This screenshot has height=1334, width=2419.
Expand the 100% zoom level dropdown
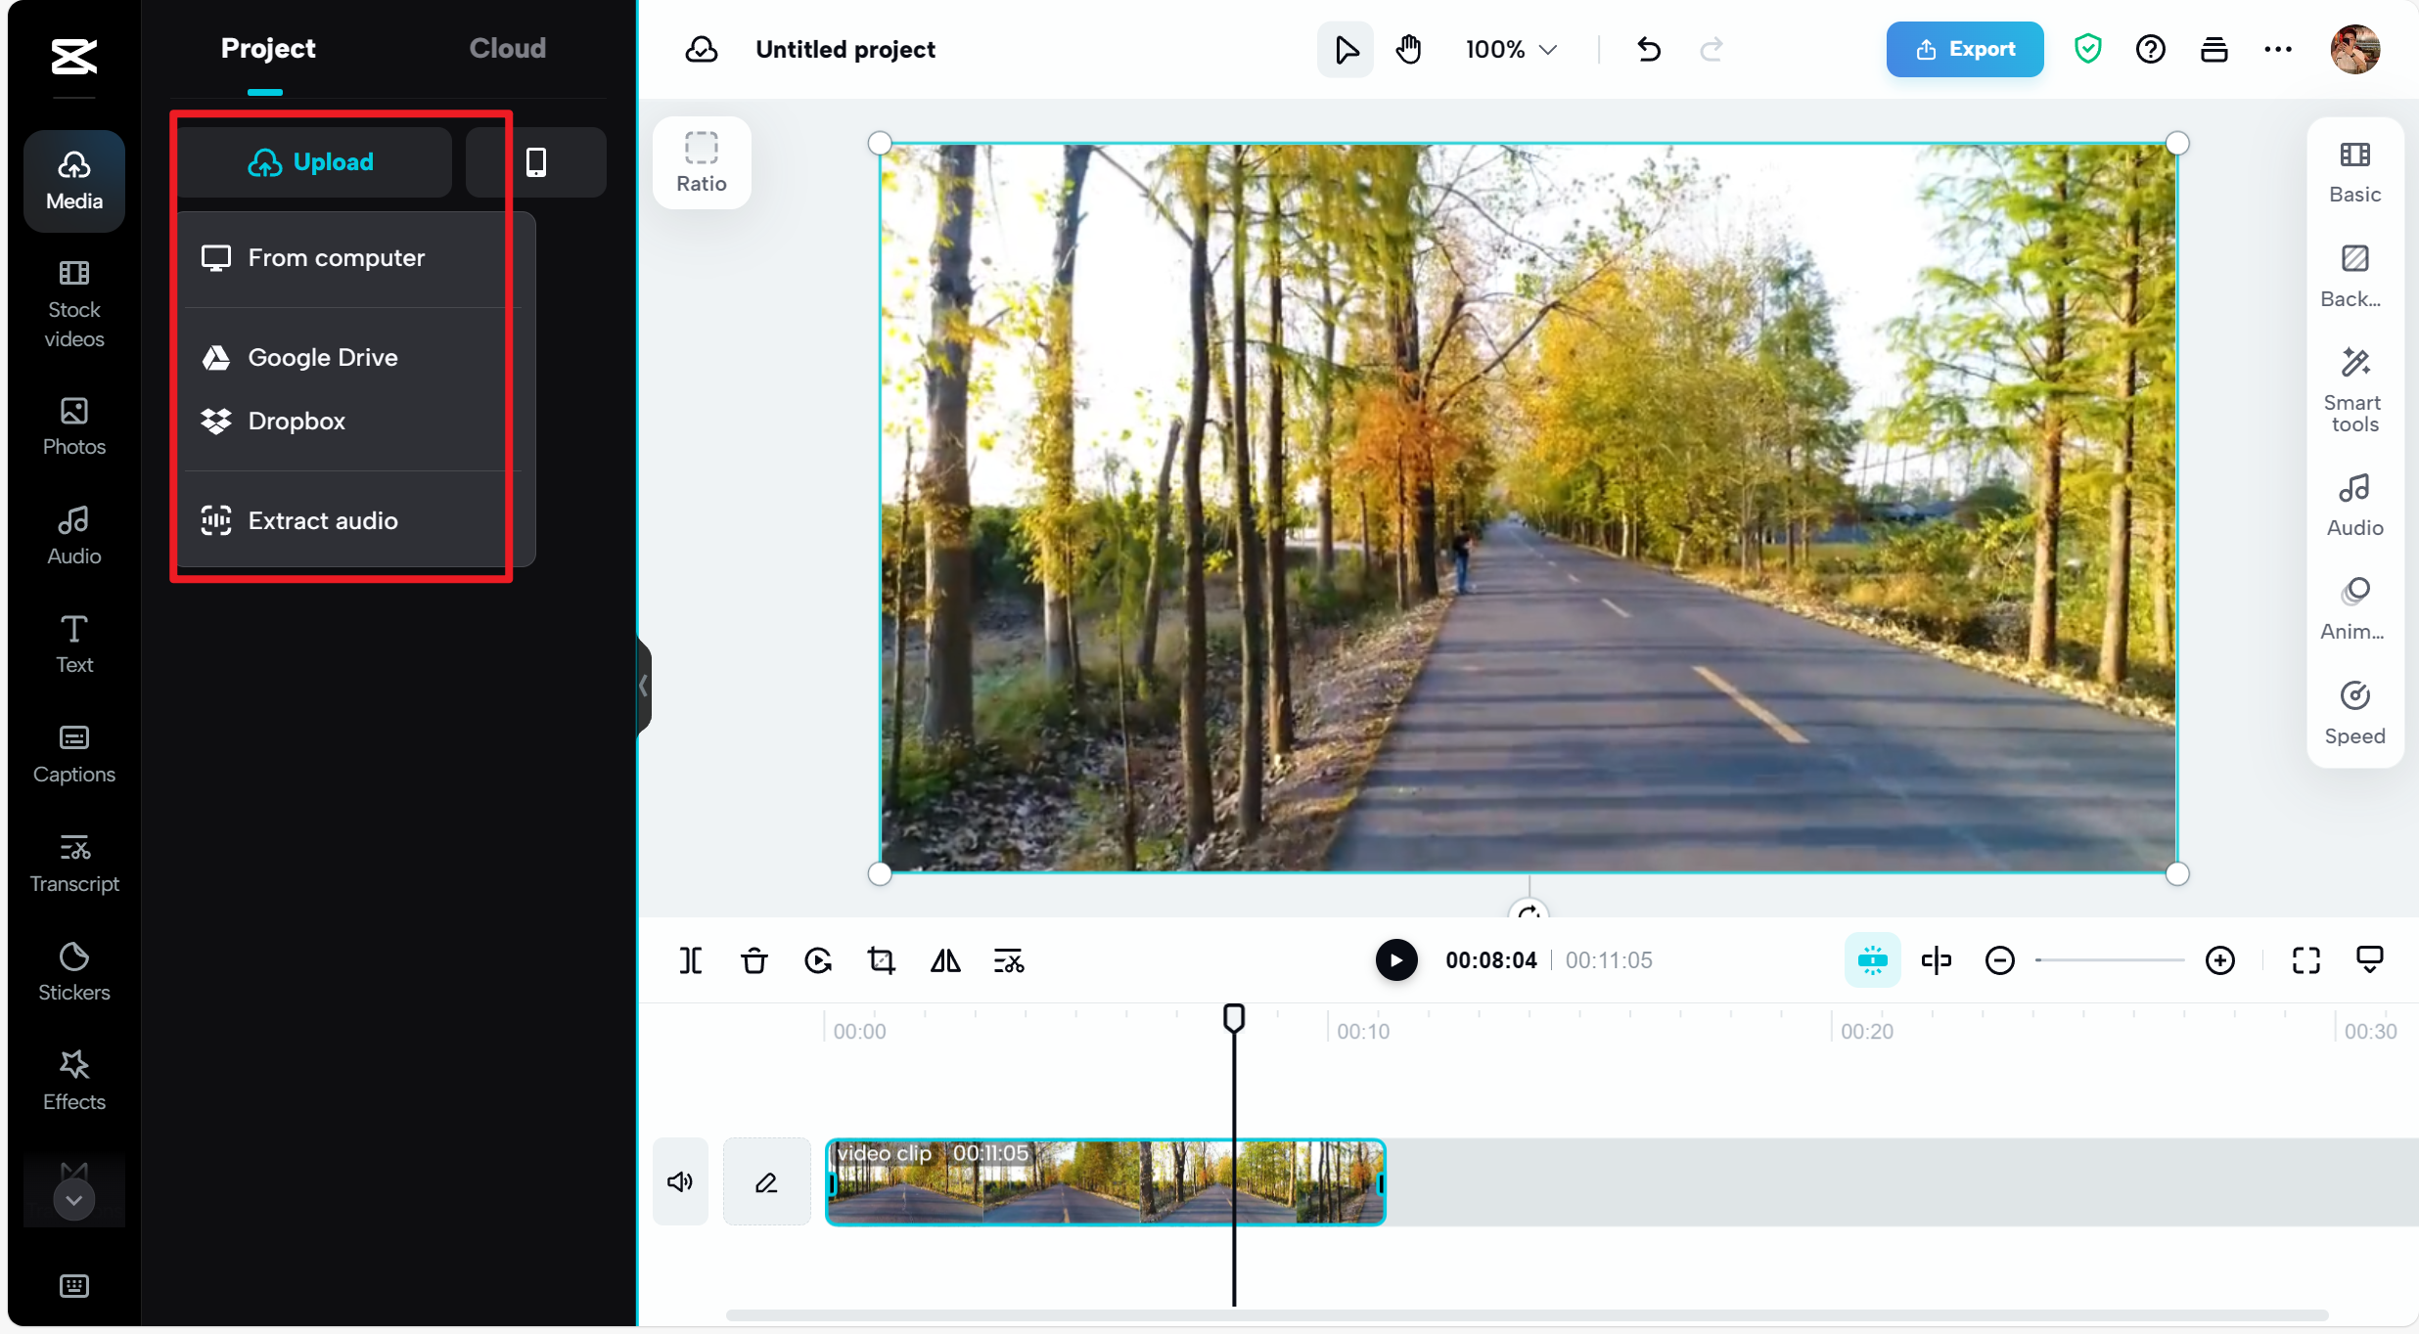coord(1511,49)
